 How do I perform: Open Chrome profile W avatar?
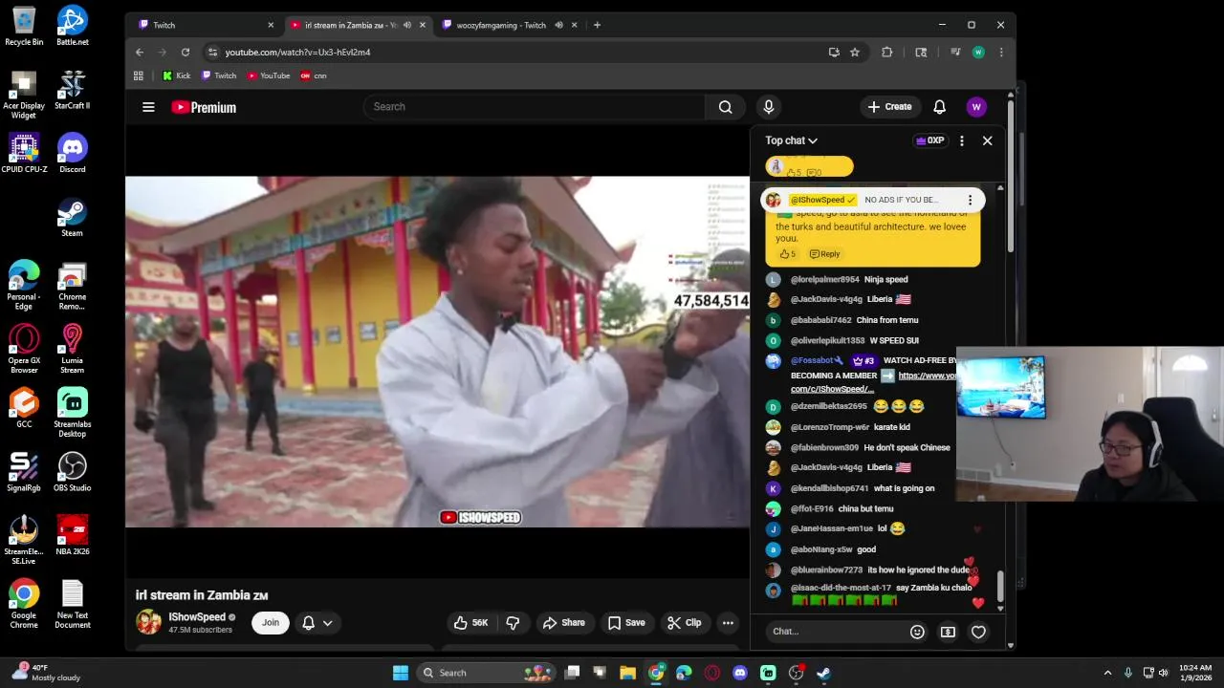[978, 53]
